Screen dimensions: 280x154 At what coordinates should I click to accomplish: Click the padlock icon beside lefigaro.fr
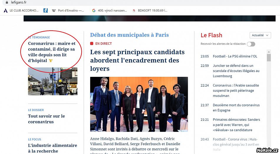pos(7,2)
